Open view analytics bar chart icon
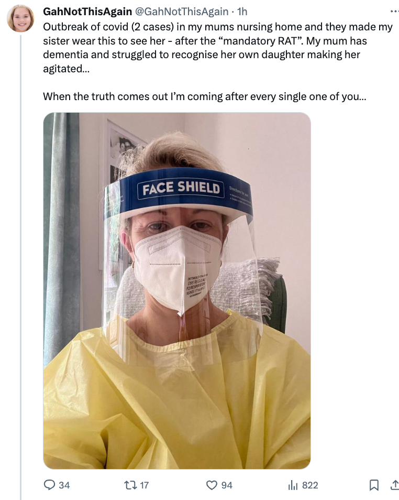399x500 pixels. pyautogui.click(x=293, y=485)
